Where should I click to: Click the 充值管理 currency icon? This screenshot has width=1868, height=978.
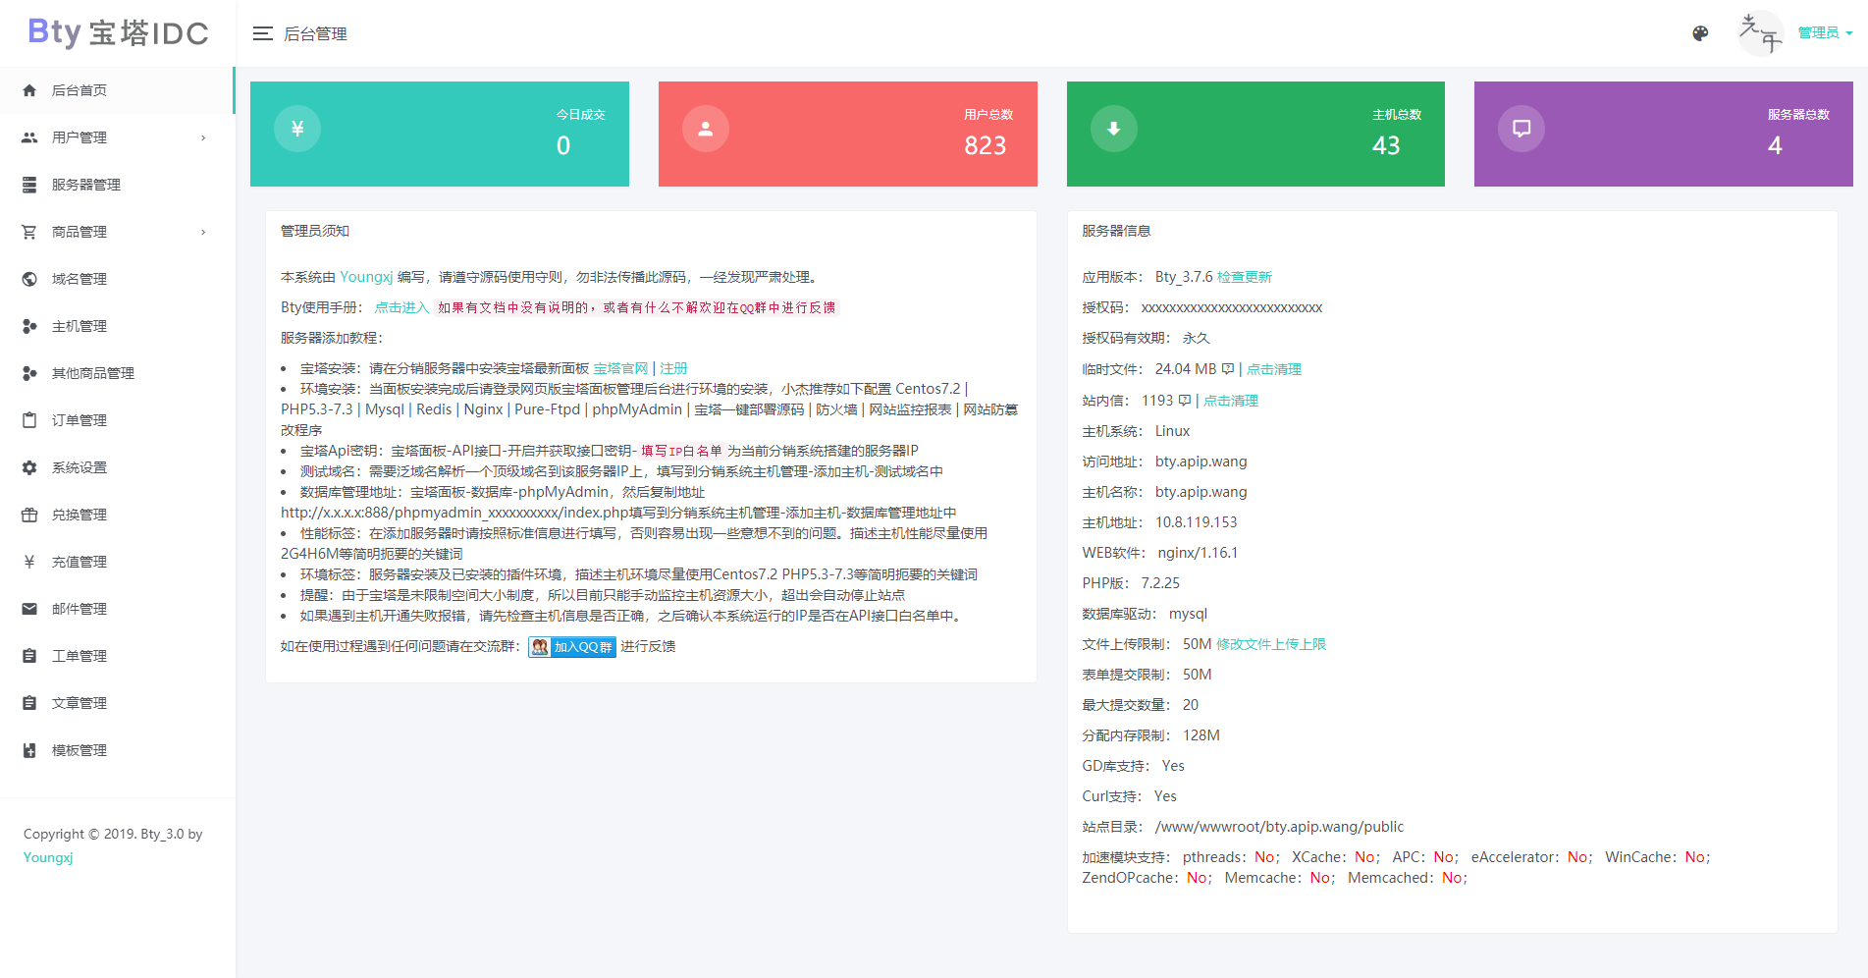[29, 562]
